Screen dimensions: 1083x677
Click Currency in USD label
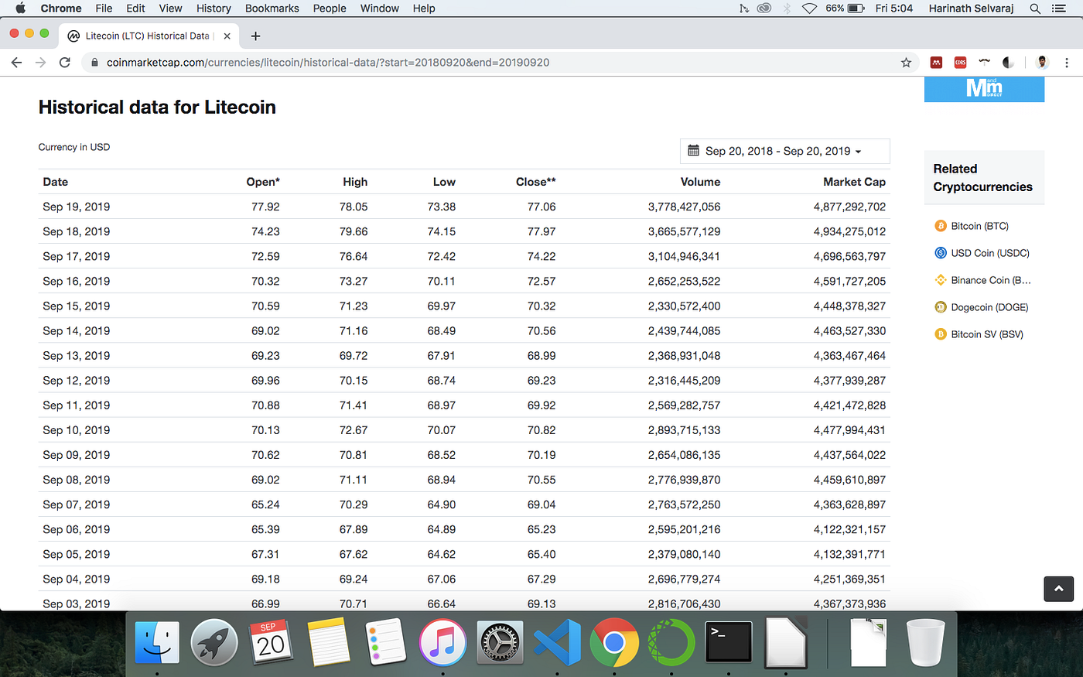click(74, 147)
